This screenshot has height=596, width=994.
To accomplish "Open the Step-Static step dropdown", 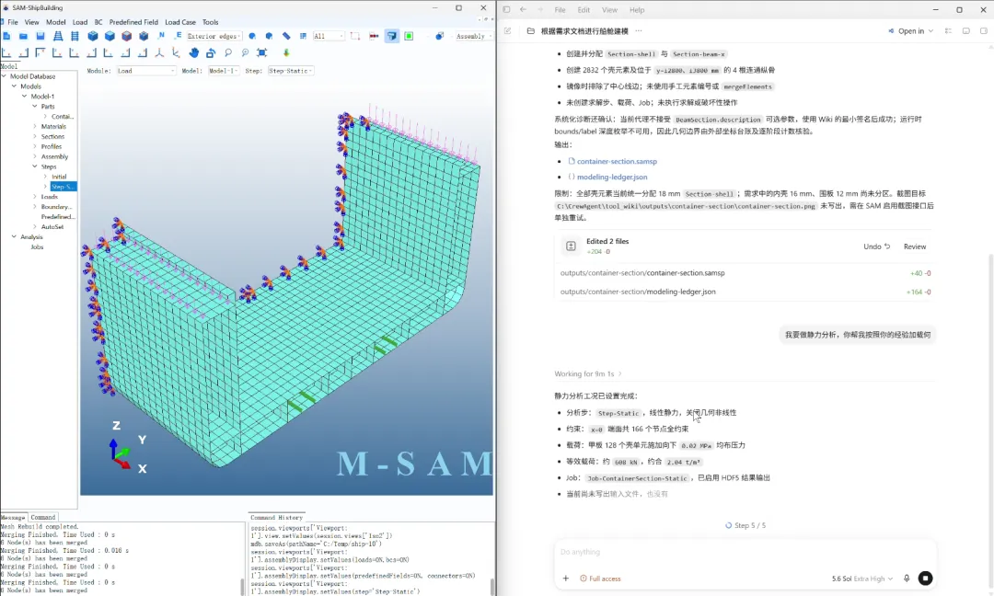I will 290,71.
